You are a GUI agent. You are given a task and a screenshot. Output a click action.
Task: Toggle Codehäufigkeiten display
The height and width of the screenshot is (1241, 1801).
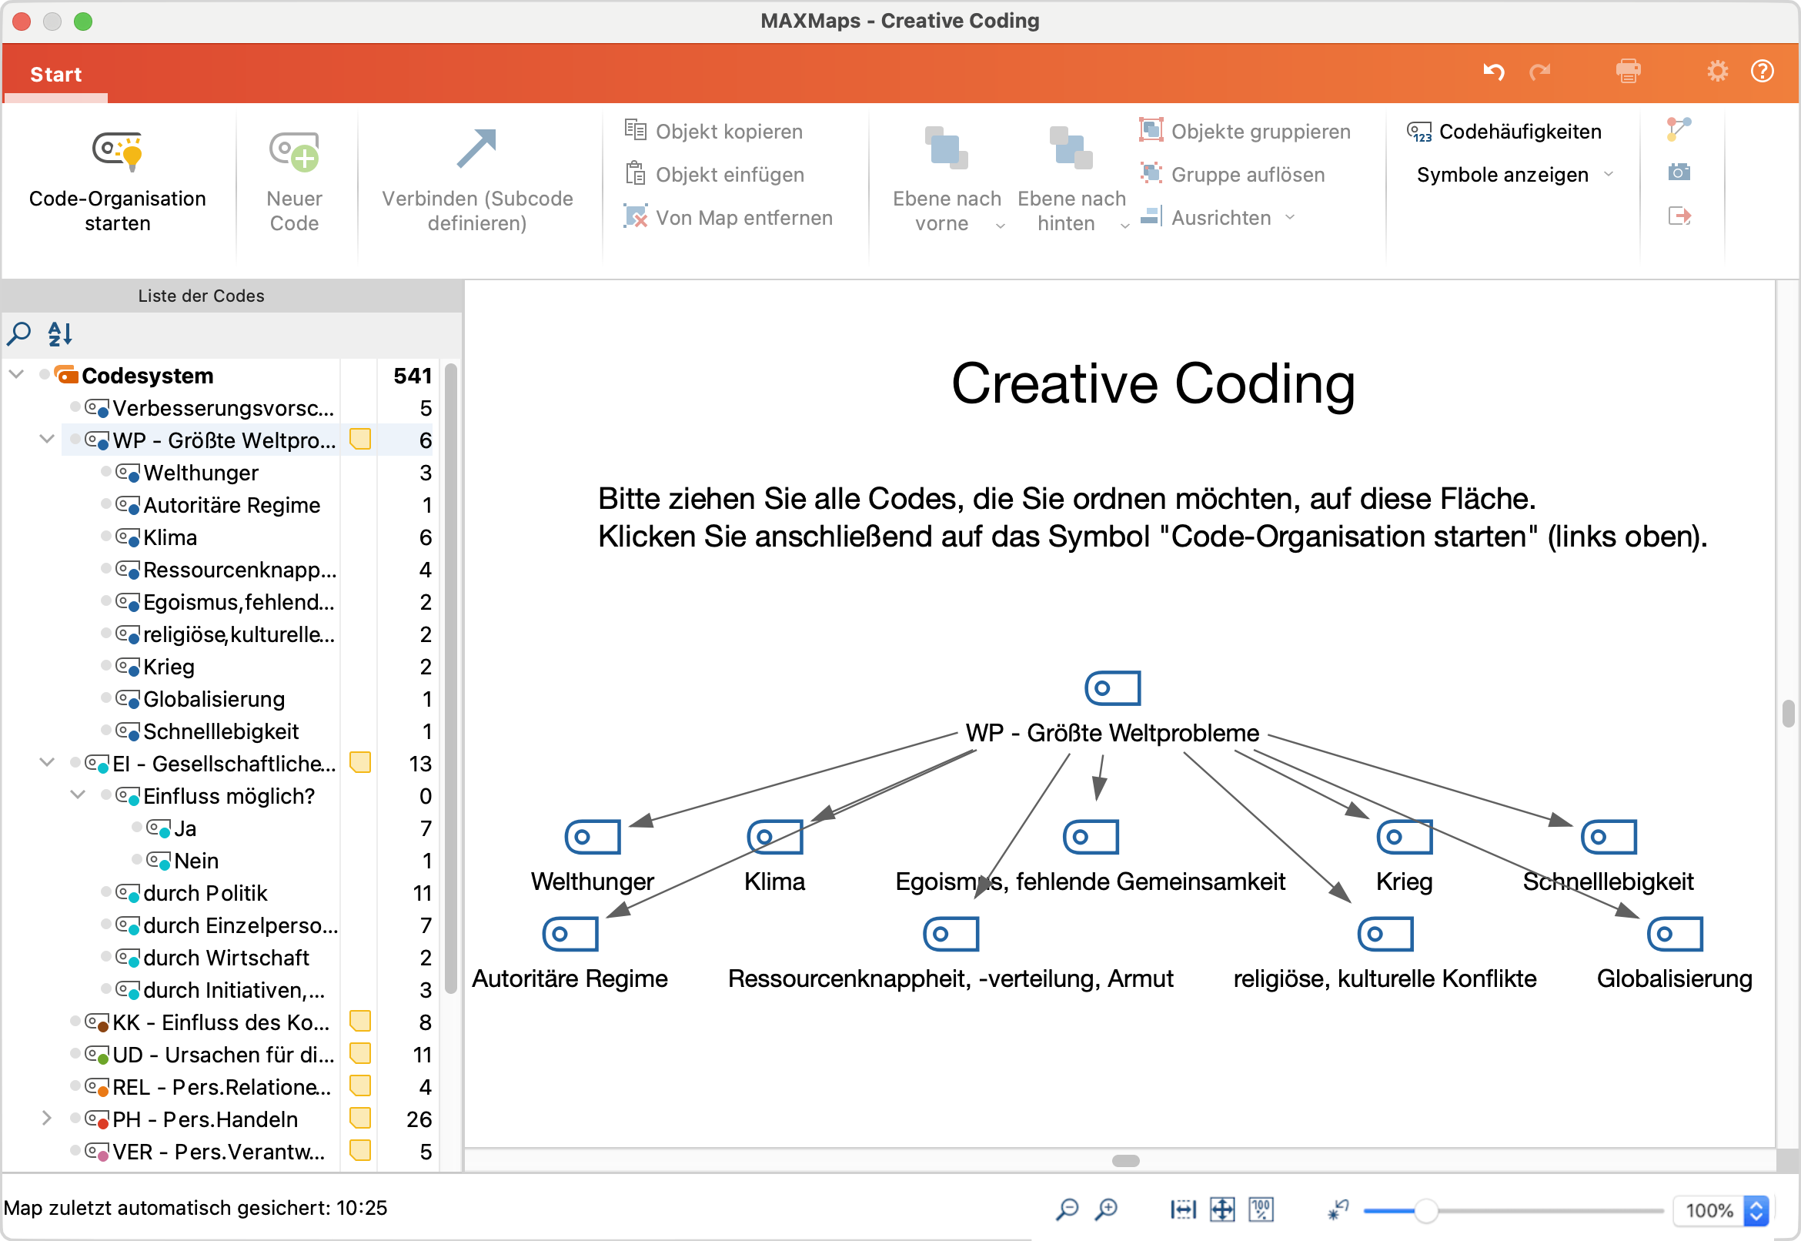coord(1504,132)
